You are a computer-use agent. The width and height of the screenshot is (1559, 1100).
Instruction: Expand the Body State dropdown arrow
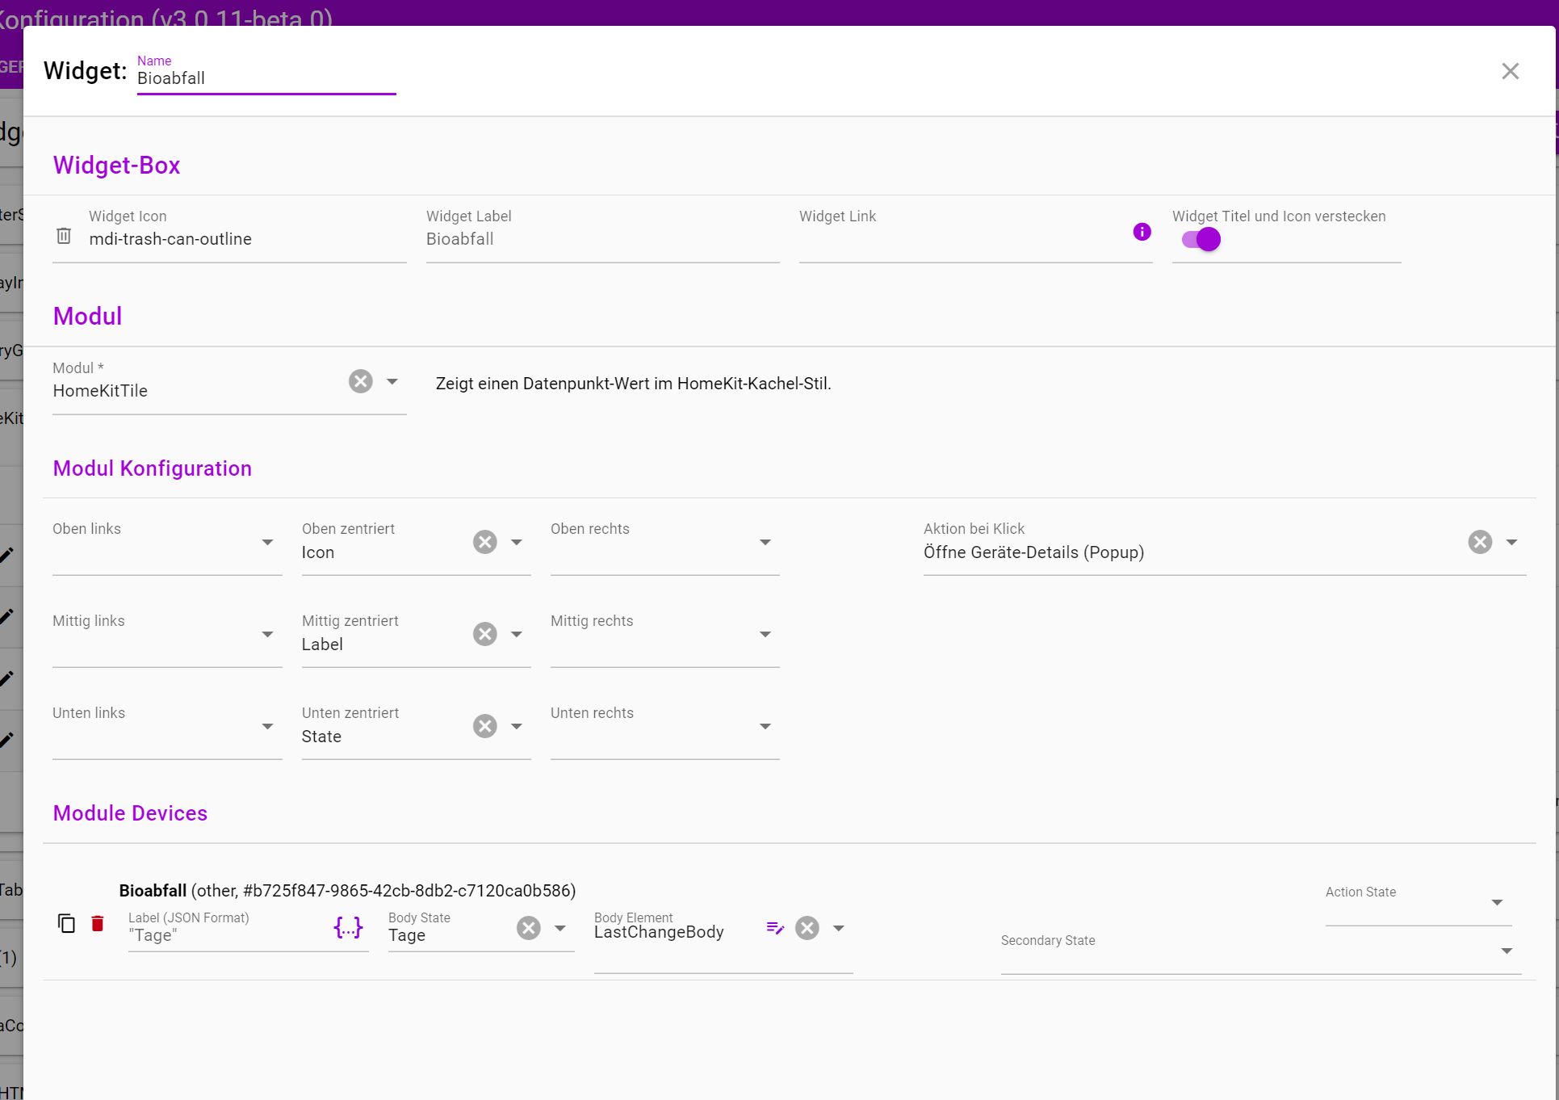click(560, 928)
